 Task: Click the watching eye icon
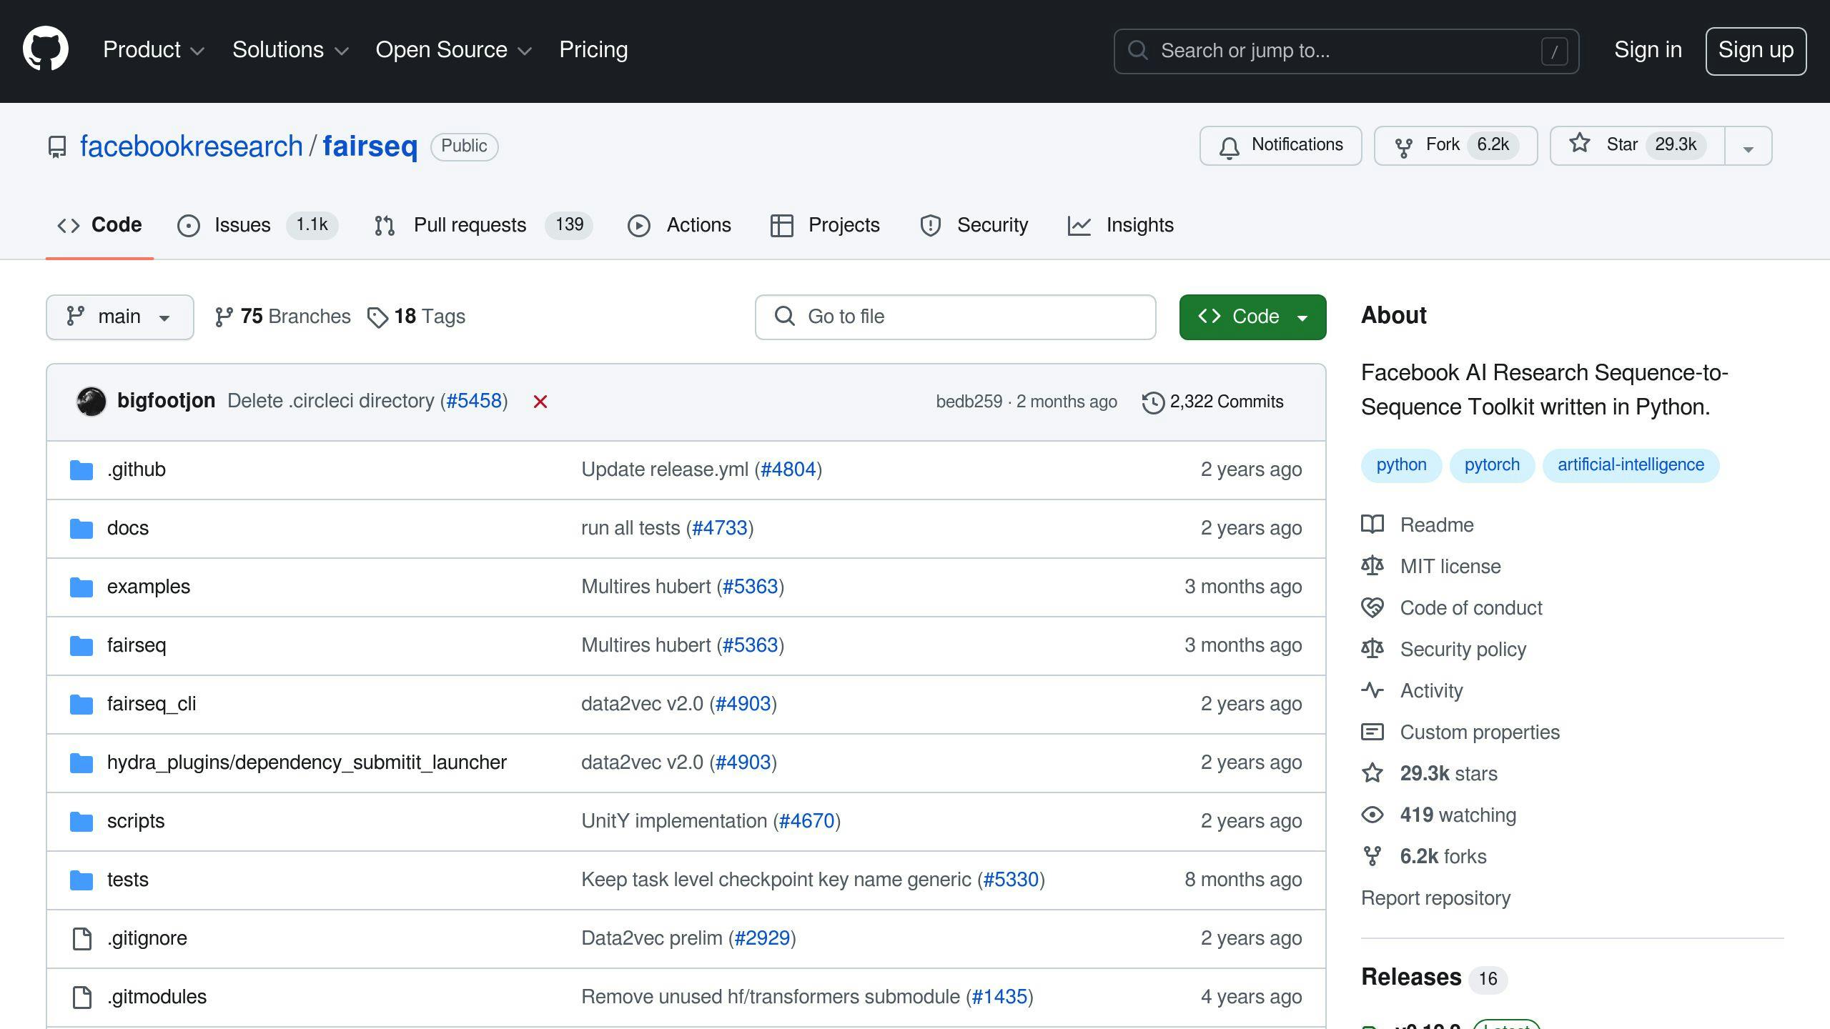(1372, 815)
